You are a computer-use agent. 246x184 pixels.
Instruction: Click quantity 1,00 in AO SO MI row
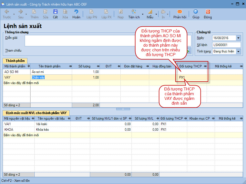(86, 72)
